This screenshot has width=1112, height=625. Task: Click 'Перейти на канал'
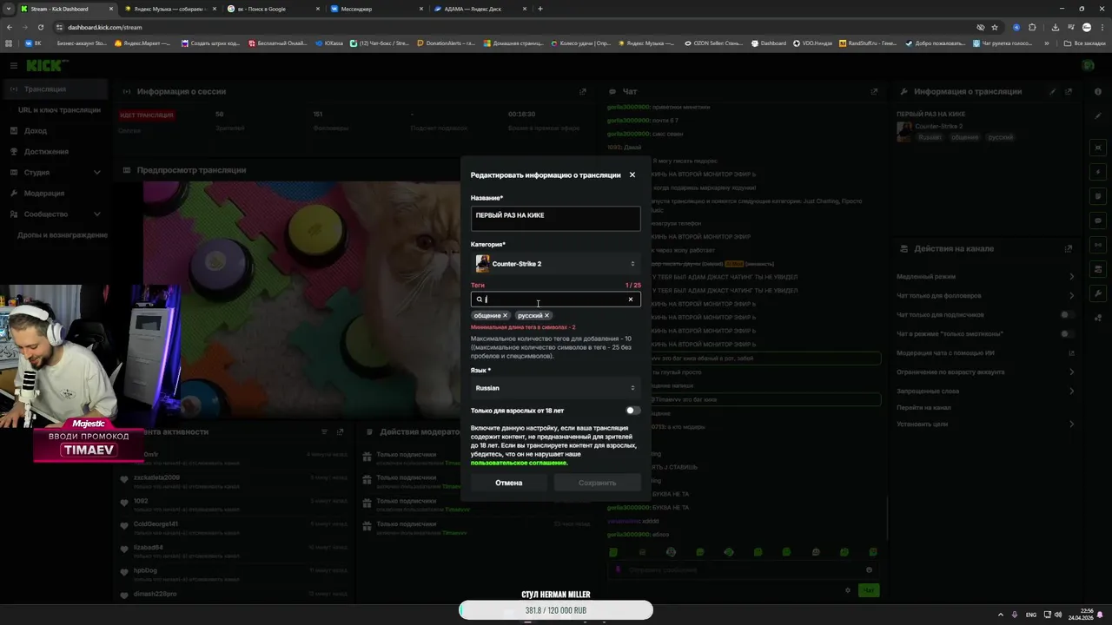(x=923, y=408)
